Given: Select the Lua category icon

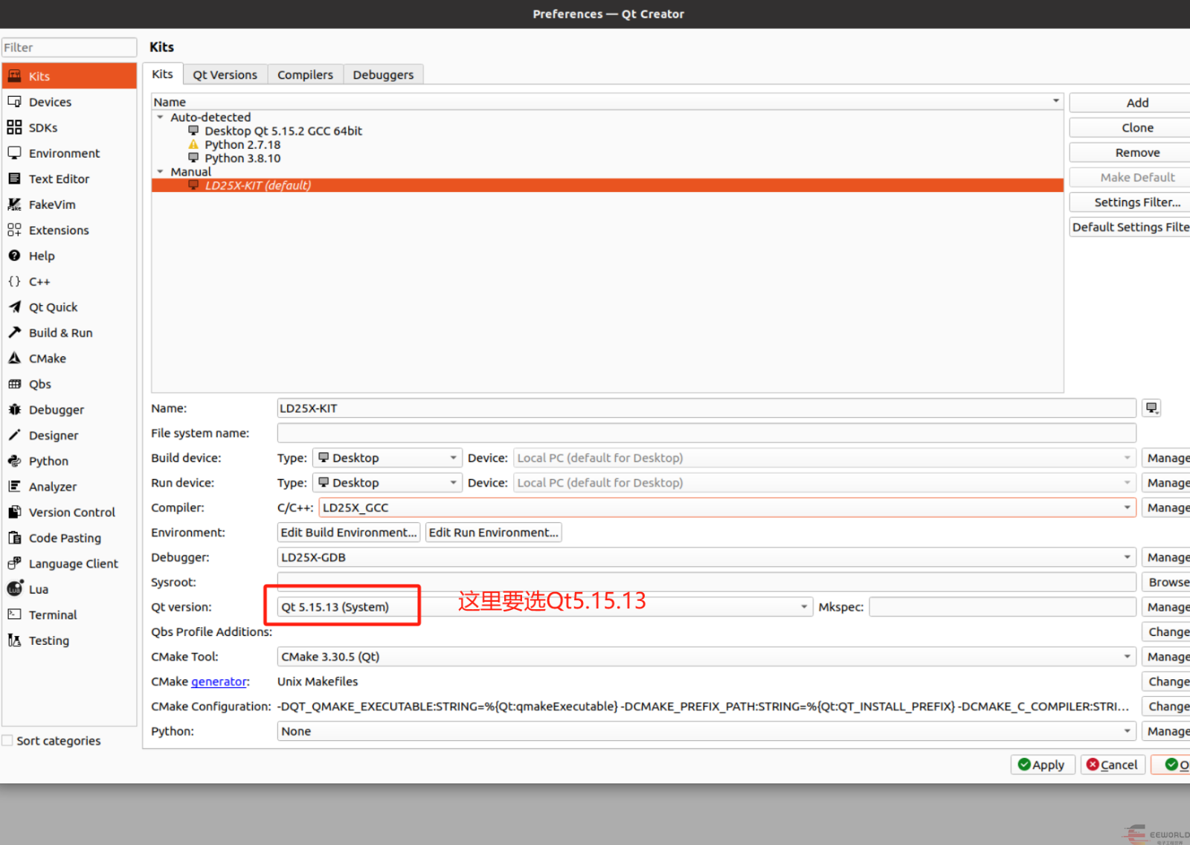Looking at the screenshot, I should pos(14,589).
